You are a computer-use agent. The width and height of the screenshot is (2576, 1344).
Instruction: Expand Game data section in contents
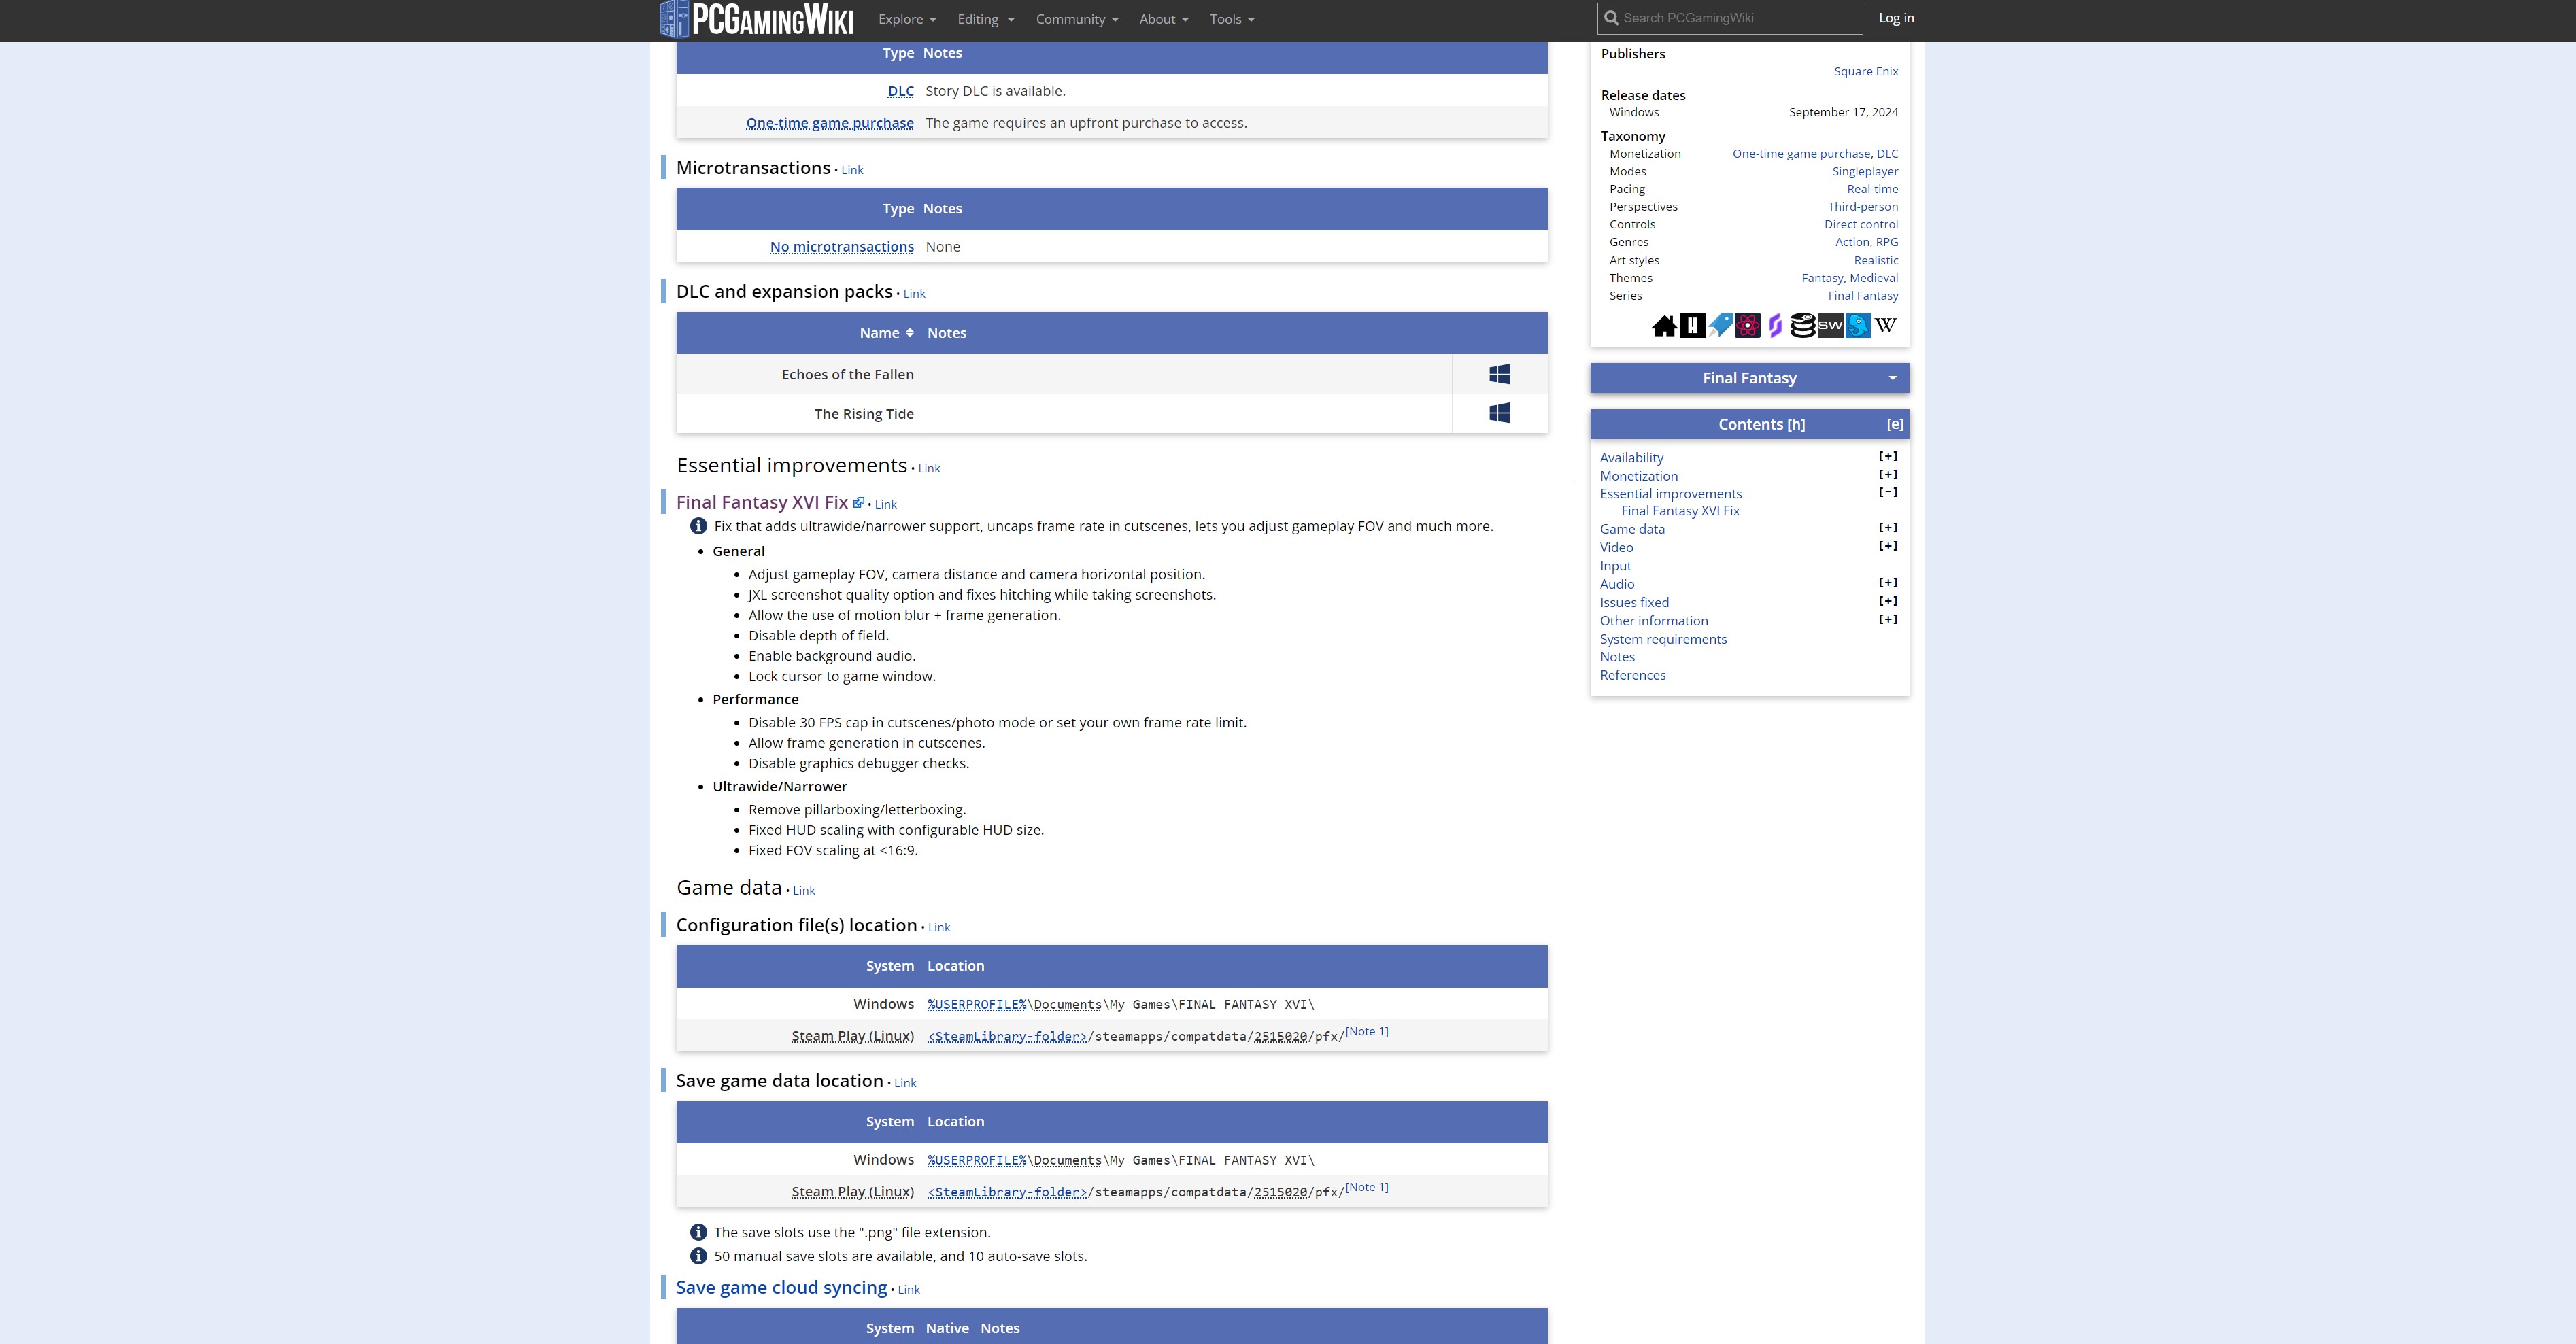click(x=1888, y=527)
